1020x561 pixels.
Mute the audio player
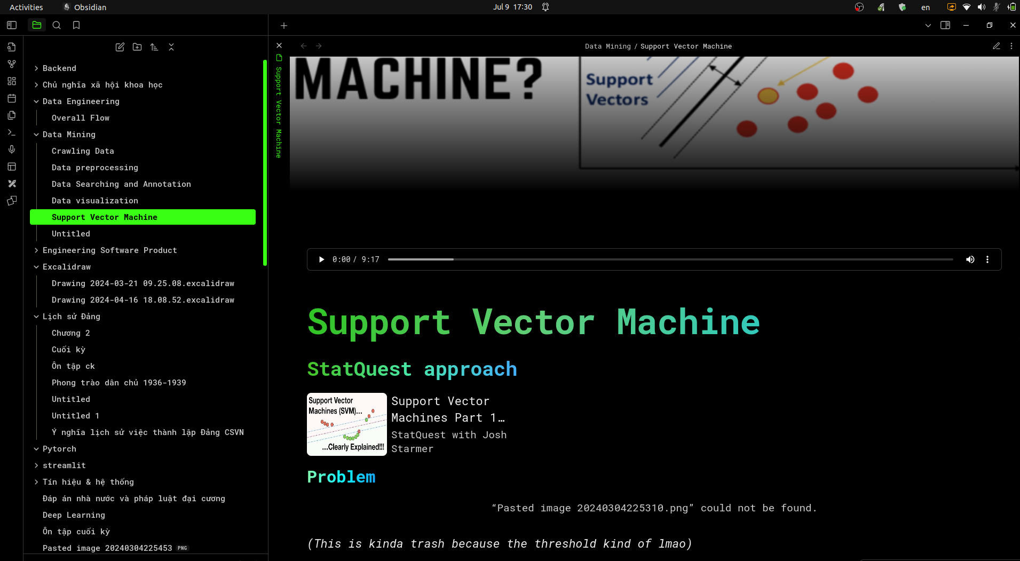point(970,259)
